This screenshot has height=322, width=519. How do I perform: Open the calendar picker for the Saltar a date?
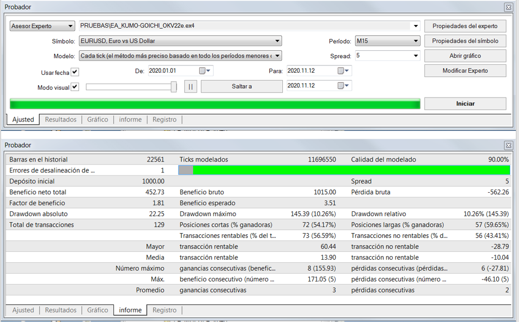pyautogui.click(x=343, y=86)
